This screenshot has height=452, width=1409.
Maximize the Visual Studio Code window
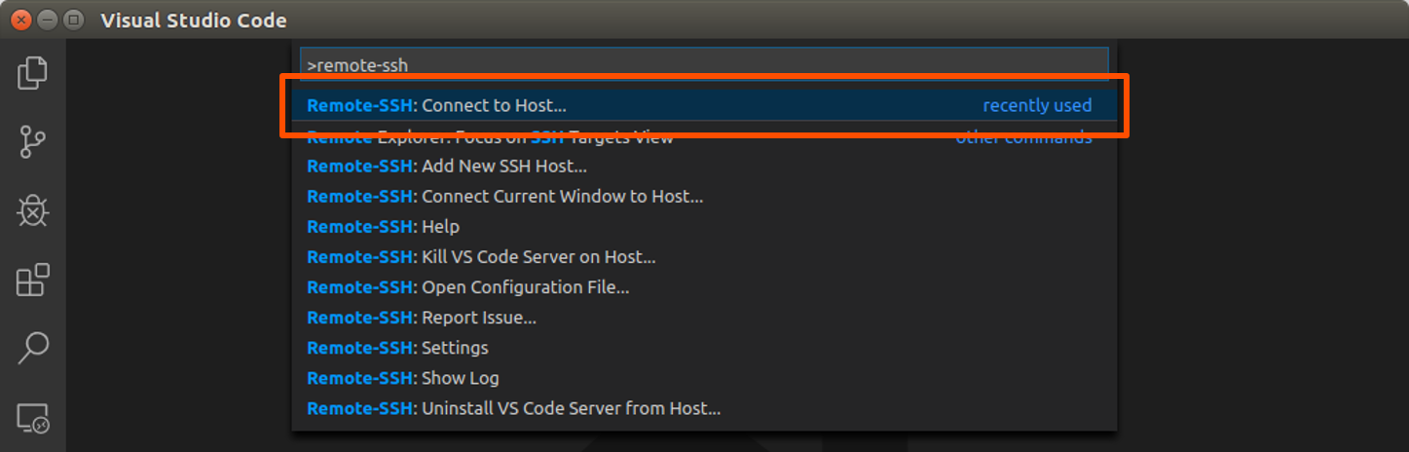click(x=74, y=19)
